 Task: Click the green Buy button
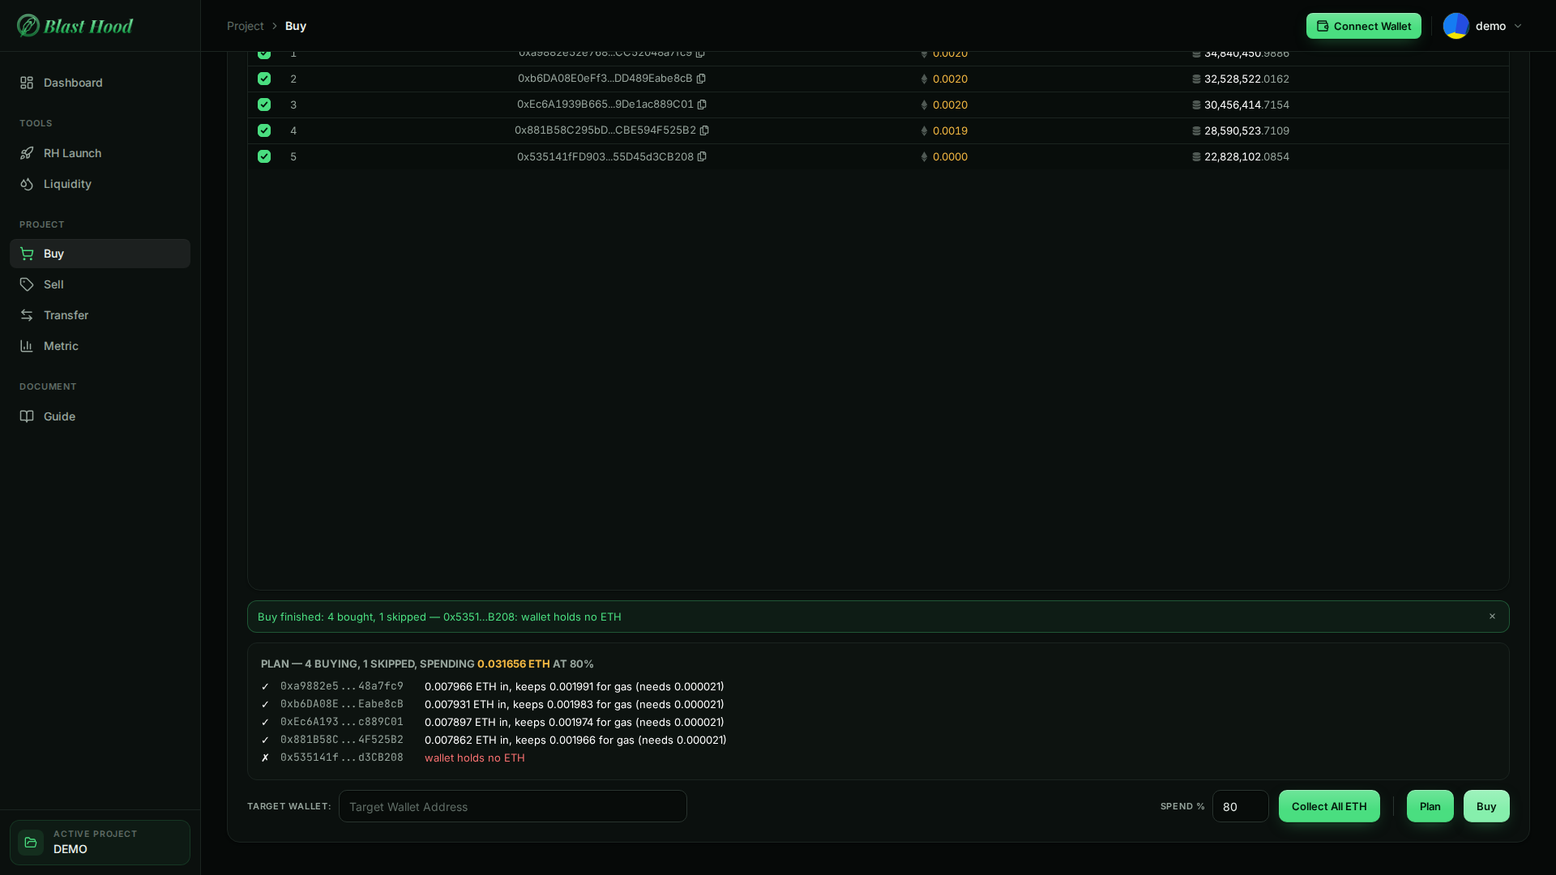1486,806
